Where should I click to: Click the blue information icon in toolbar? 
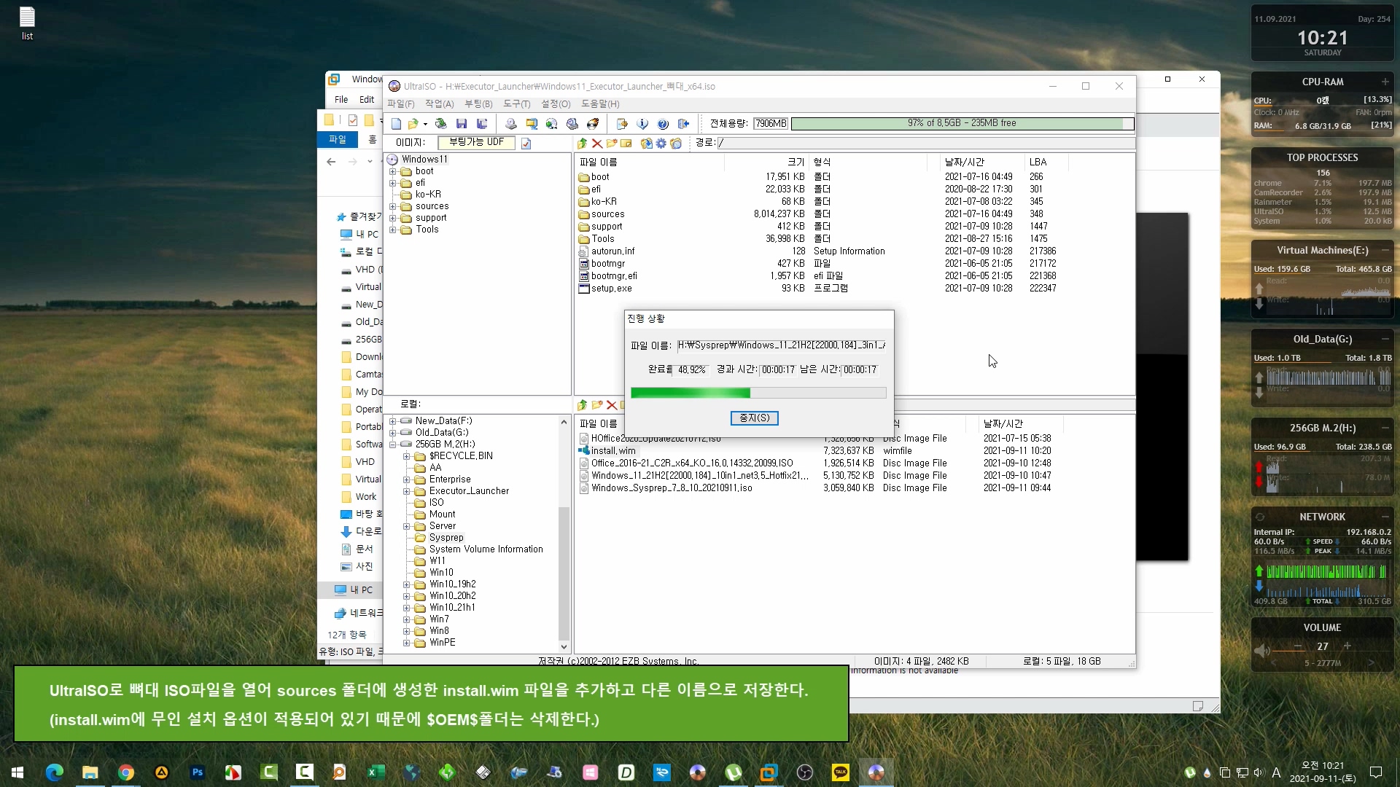click(642, 124)
